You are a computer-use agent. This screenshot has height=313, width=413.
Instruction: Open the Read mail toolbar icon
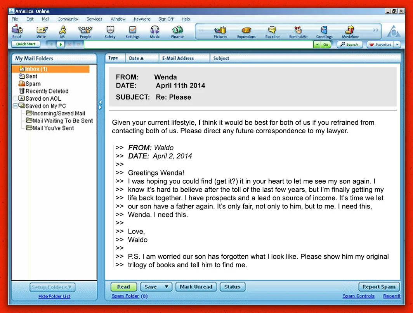(x=17, y=31)
